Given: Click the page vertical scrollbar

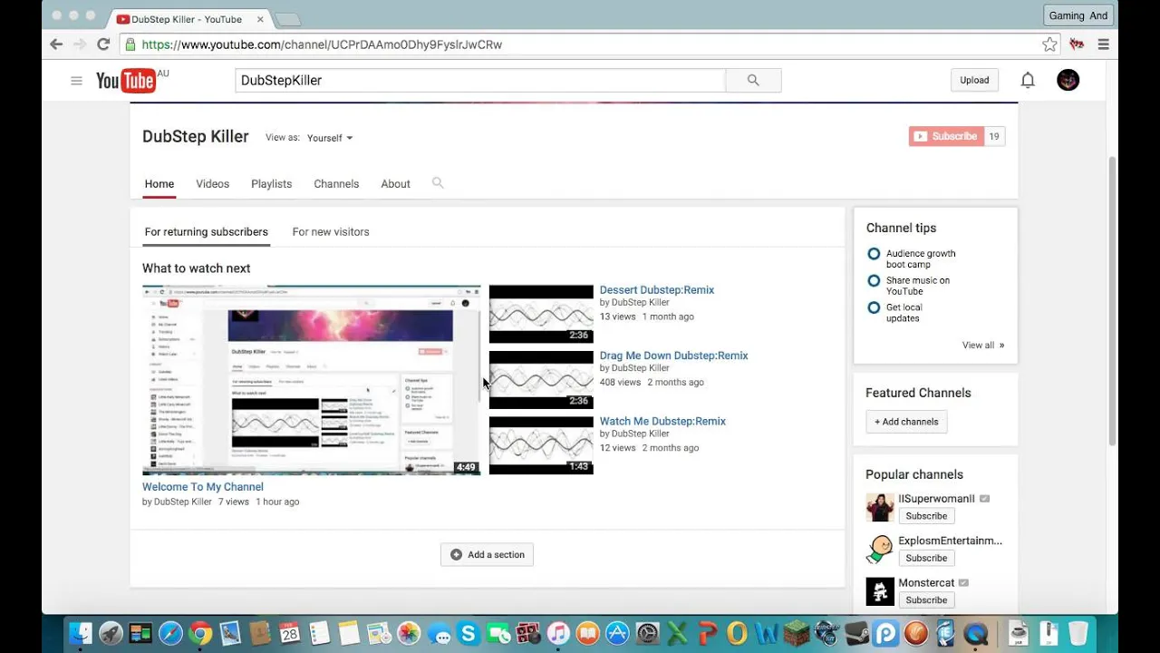Looking at the screenshot, I should click(1113, 301).
